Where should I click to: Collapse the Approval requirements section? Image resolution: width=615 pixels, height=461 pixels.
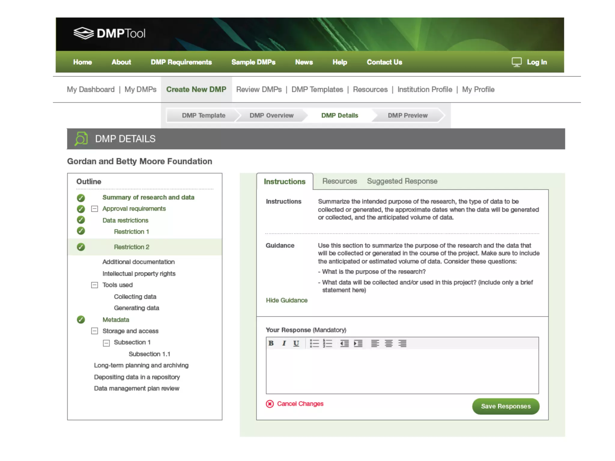95,209
